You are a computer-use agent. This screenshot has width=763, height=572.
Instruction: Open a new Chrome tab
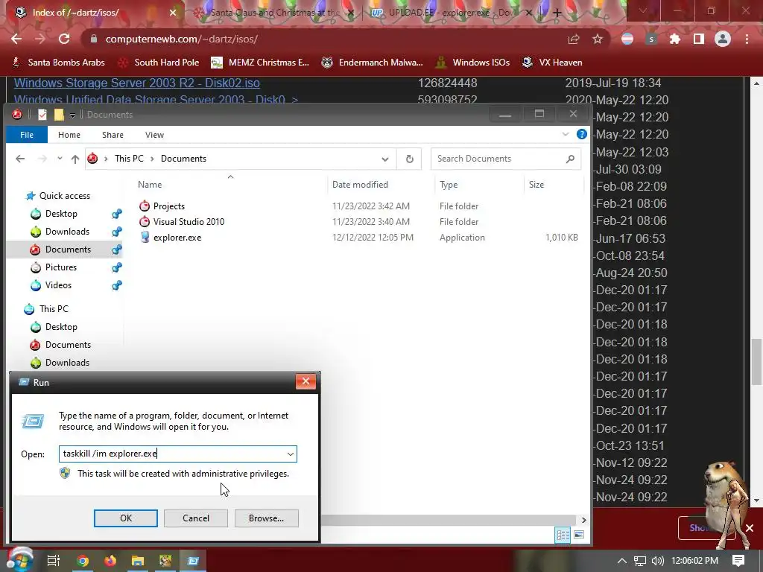pos(557,13)
